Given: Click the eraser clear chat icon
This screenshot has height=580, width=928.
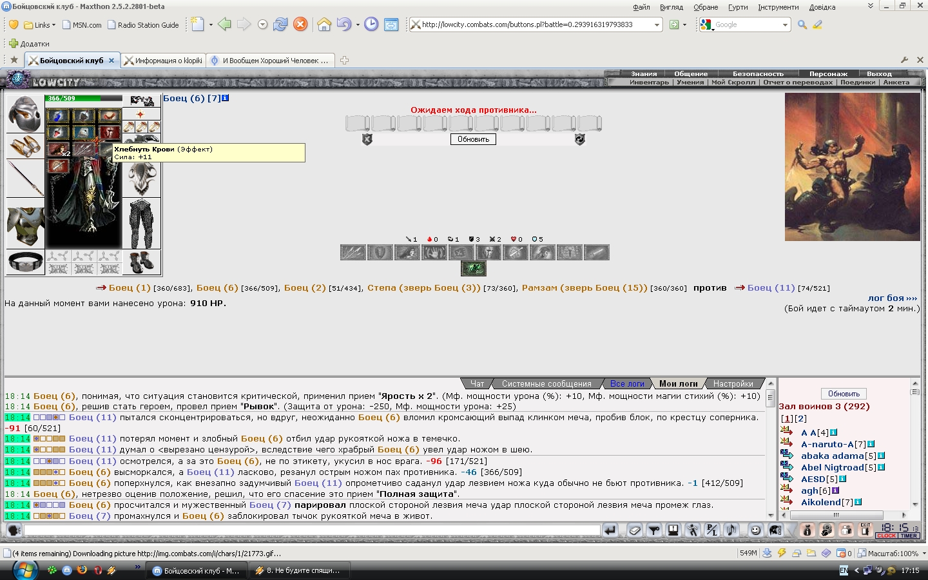Looking at the screenshot, I should click(x=635, y=530).
